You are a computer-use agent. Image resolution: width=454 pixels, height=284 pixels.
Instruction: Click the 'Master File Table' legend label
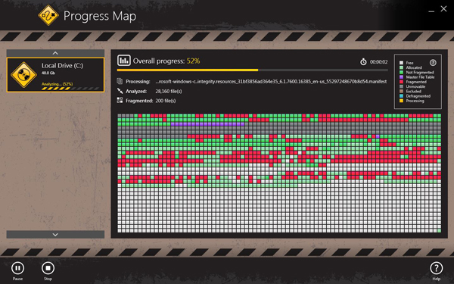coord(420,77)
